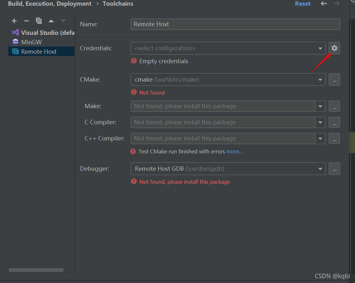355x283 pixels.
Task: Browse for Make executable
Action: 334,106
